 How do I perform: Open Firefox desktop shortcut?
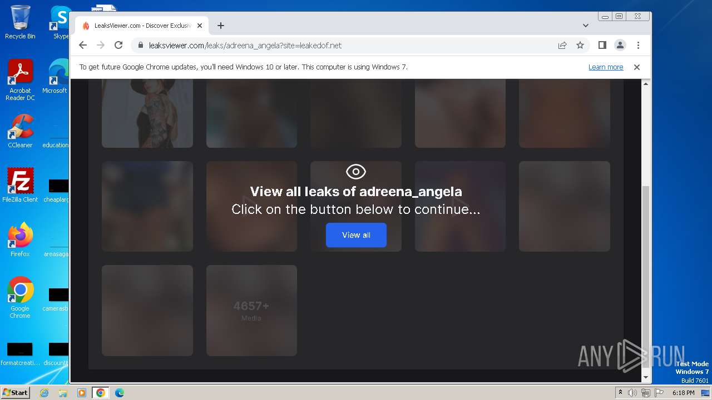pos(20,239)
